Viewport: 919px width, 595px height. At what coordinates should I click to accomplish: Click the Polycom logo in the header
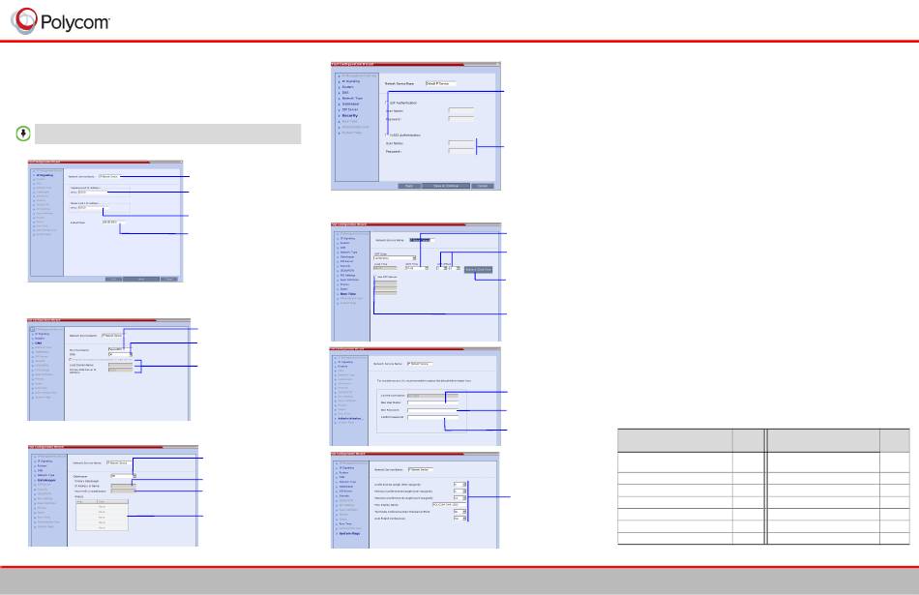[60, 21]
